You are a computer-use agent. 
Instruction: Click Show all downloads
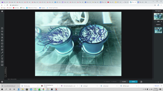pyautogui.click(x=157, y=86)
